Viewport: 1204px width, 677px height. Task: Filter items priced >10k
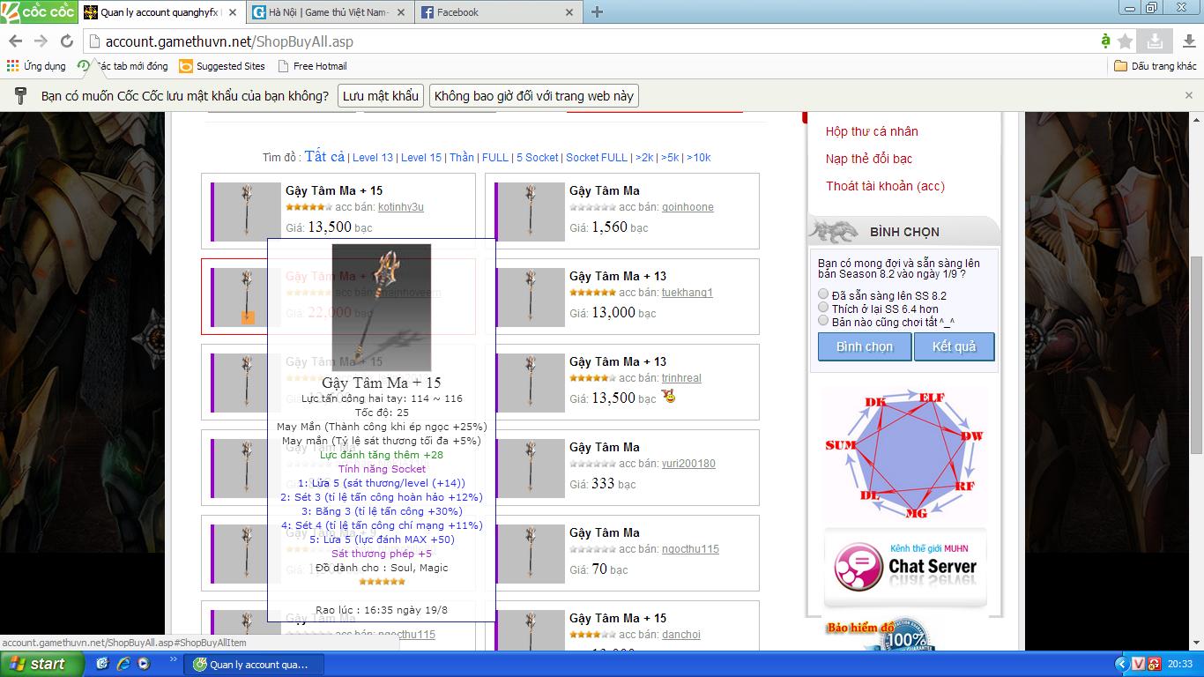699,157
